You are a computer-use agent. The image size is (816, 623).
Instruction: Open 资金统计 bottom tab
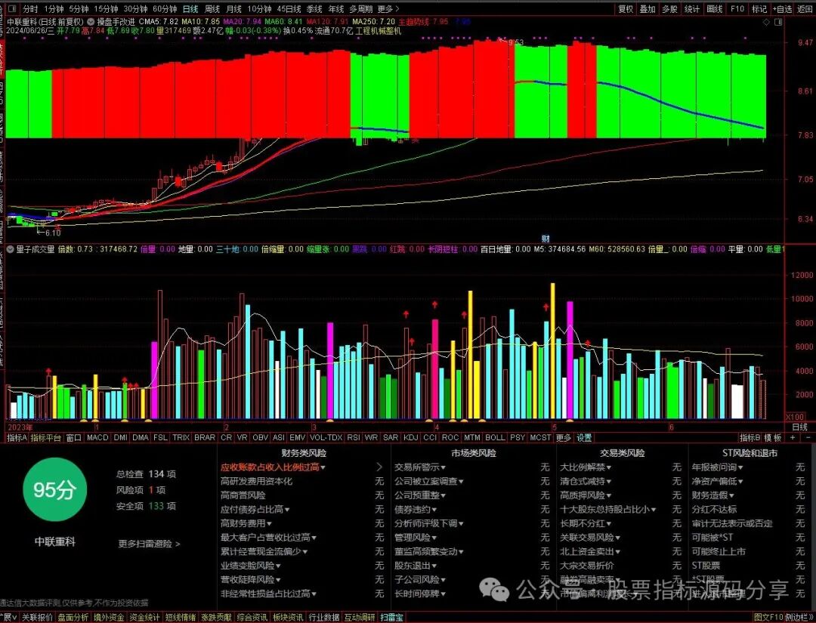144,617
